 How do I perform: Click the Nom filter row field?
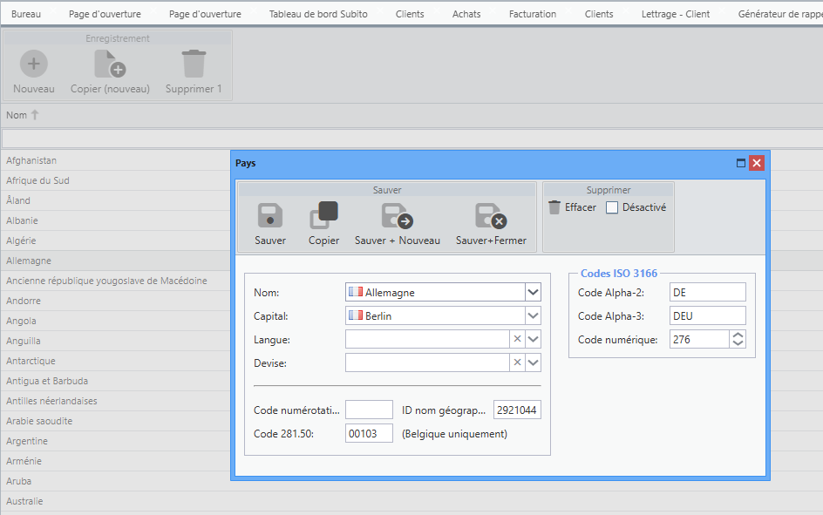point(412,139)
